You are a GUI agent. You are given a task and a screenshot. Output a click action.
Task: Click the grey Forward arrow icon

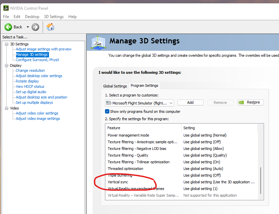[35, 27]
